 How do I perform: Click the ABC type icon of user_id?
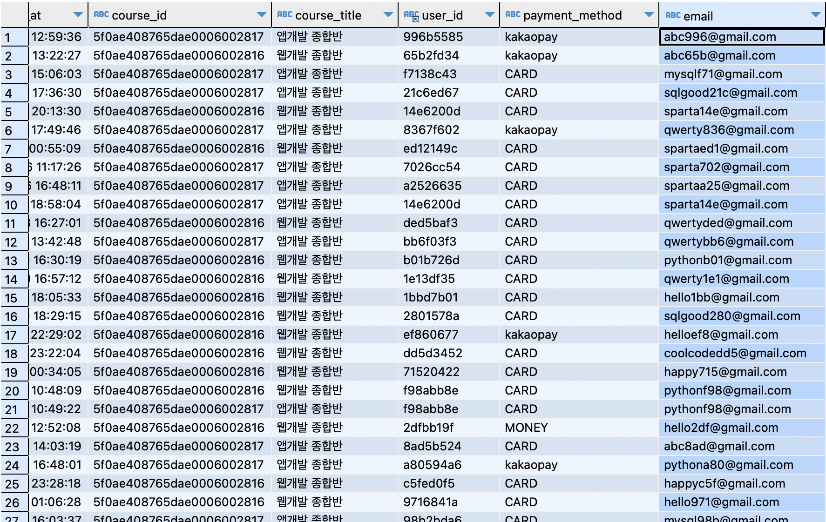click(x=411, y=15)
